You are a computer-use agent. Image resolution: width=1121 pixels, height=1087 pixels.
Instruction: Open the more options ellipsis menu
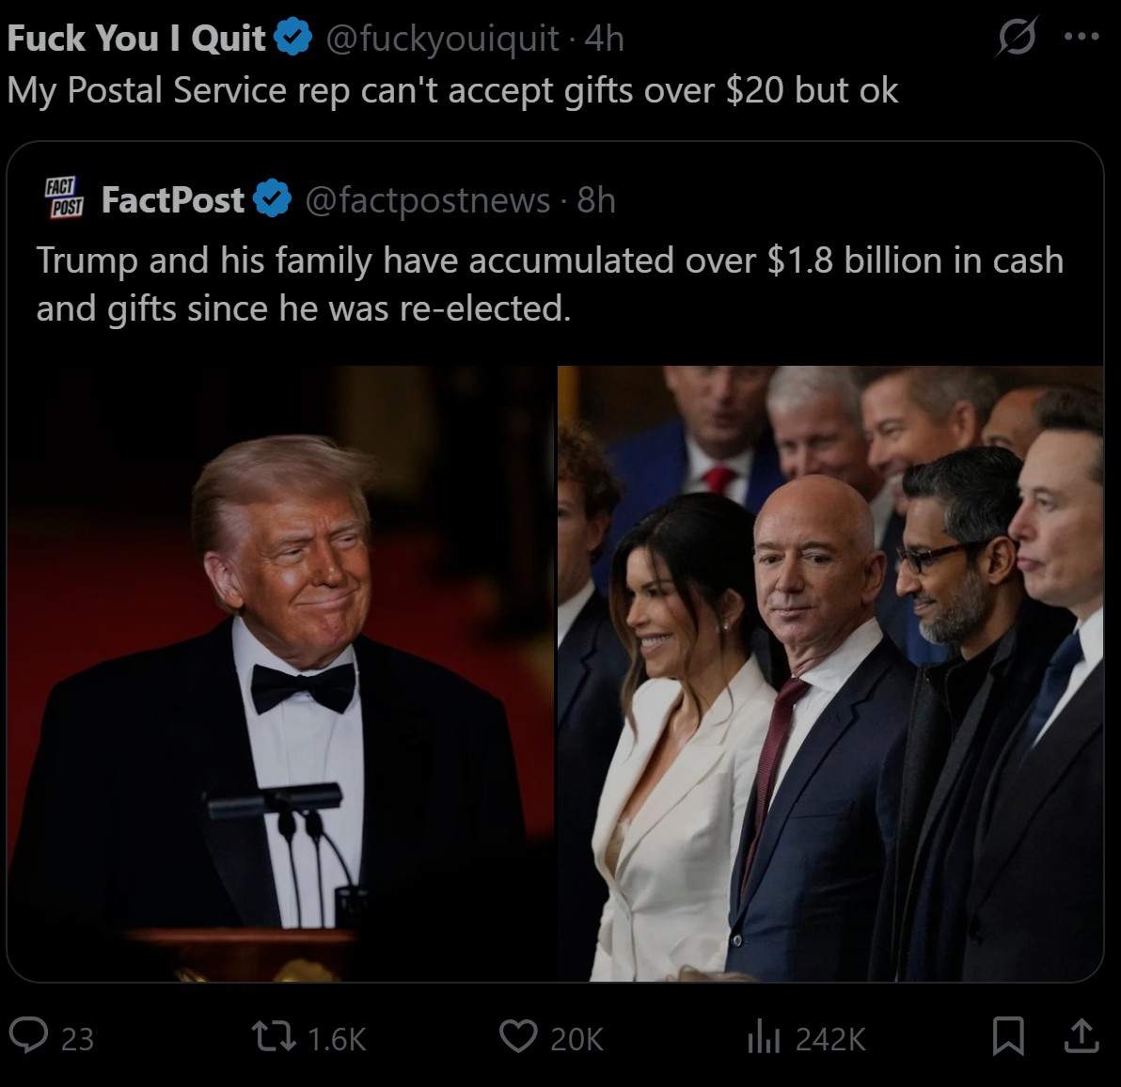tap(1081, 38)
